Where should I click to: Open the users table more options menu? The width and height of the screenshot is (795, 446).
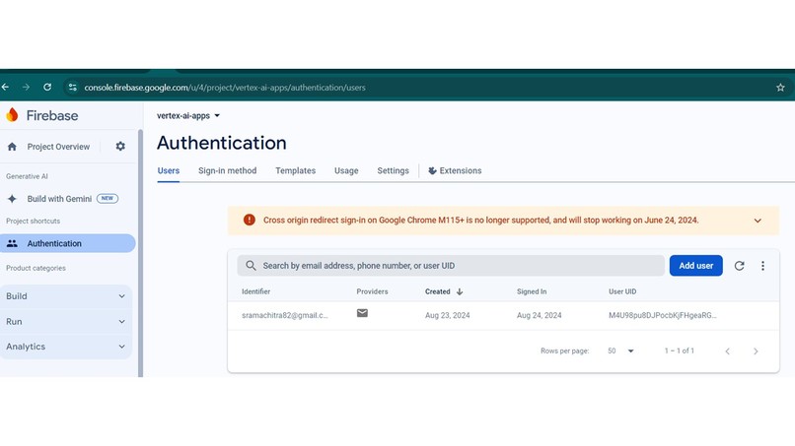click(x=762, y=266)
